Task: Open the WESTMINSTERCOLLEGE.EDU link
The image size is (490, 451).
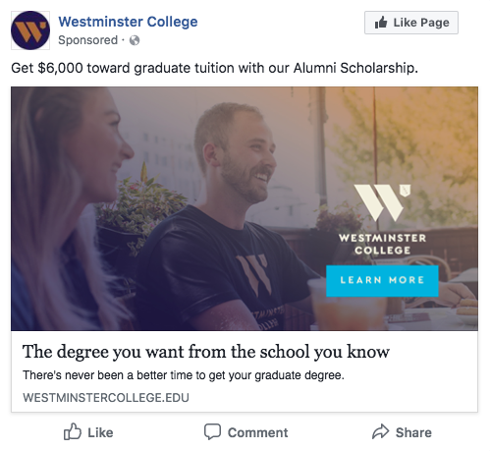Action: click(106, 398)
